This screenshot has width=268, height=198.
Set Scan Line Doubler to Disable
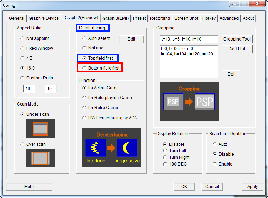tap(223, 154)
